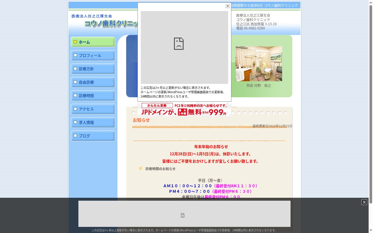The image size is (373, 233).
Task: Click the お知らせ heading
Action: click(141, 120)
